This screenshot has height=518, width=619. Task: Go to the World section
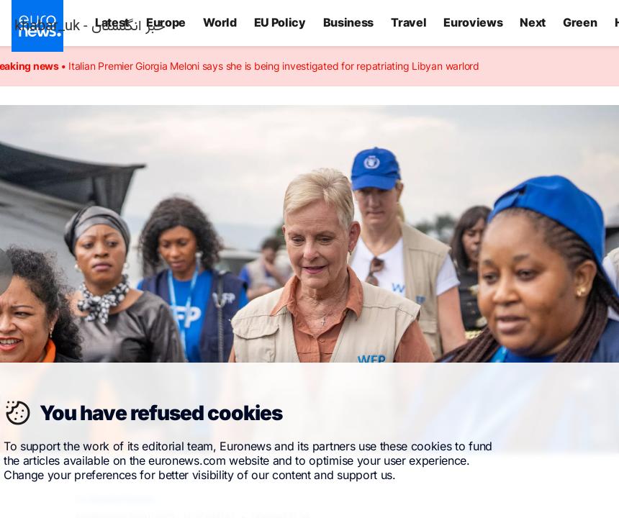[220, 22]
